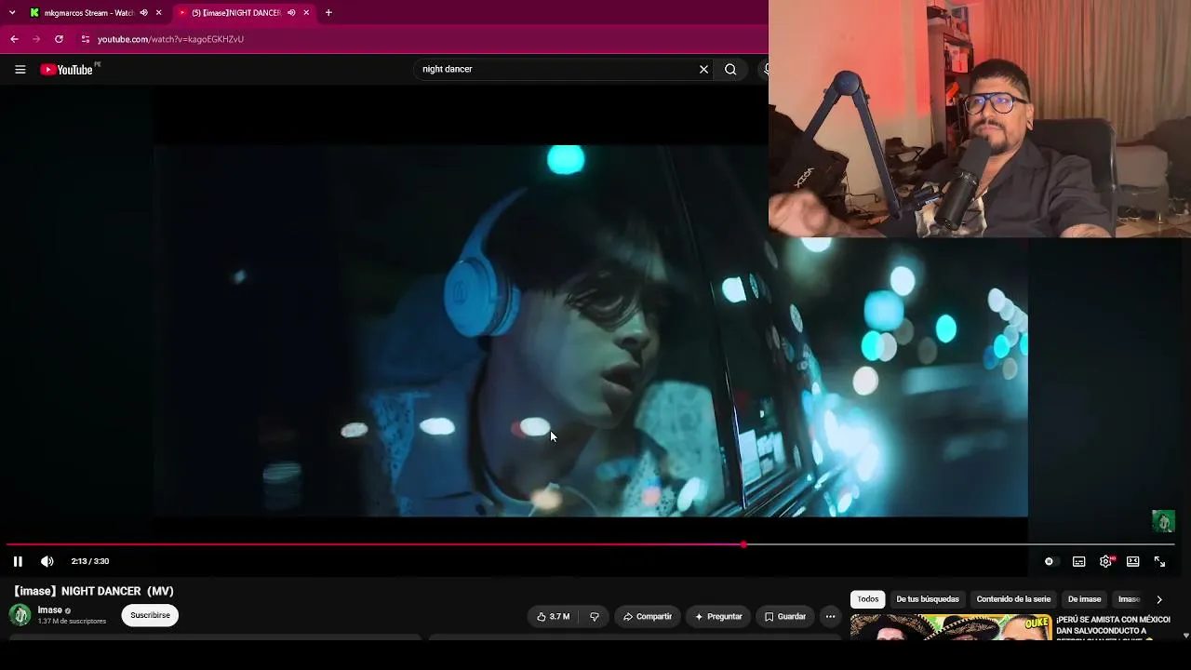Viewport: 1191px width, 670px height.
Task: Enter fullscreen video mode
Action: [x=1160, y=561]
